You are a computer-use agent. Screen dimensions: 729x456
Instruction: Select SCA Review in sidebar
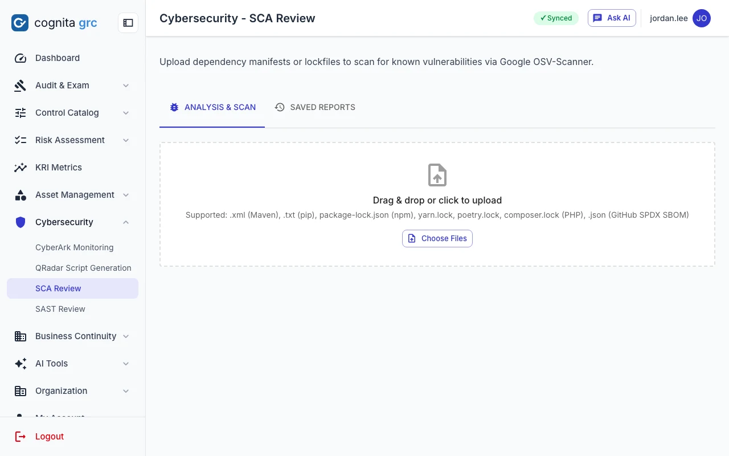[x=72, y=288]
